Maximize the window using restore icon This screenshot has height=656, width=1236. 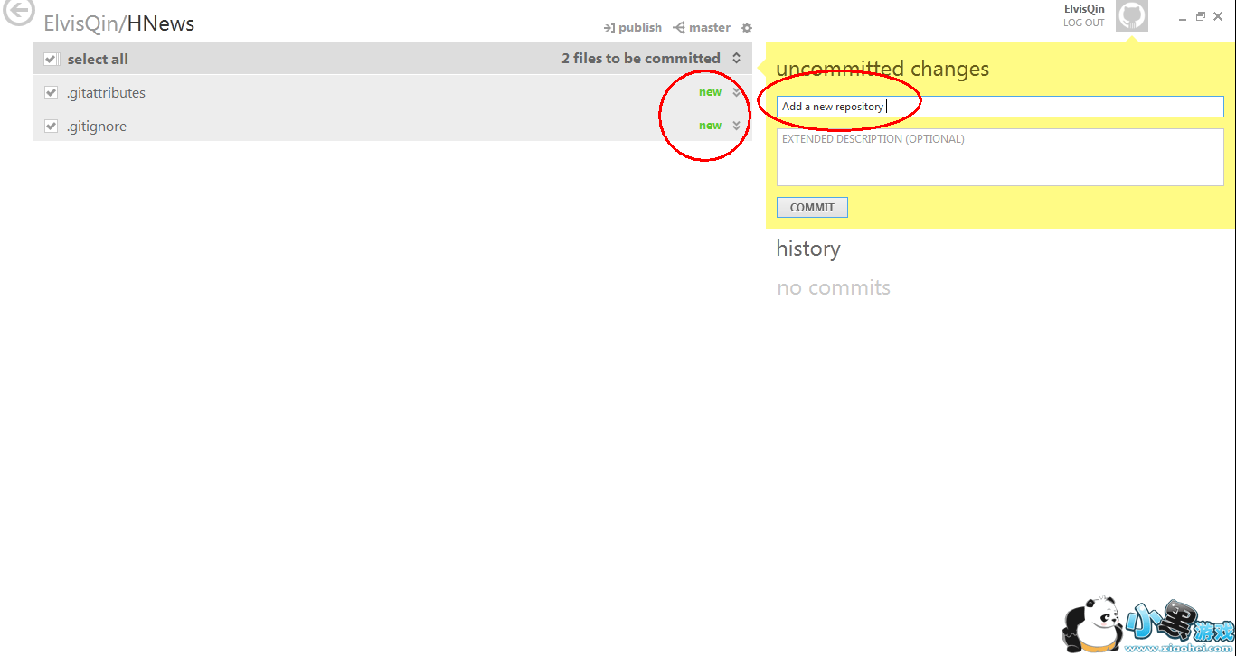(1201, 16)
